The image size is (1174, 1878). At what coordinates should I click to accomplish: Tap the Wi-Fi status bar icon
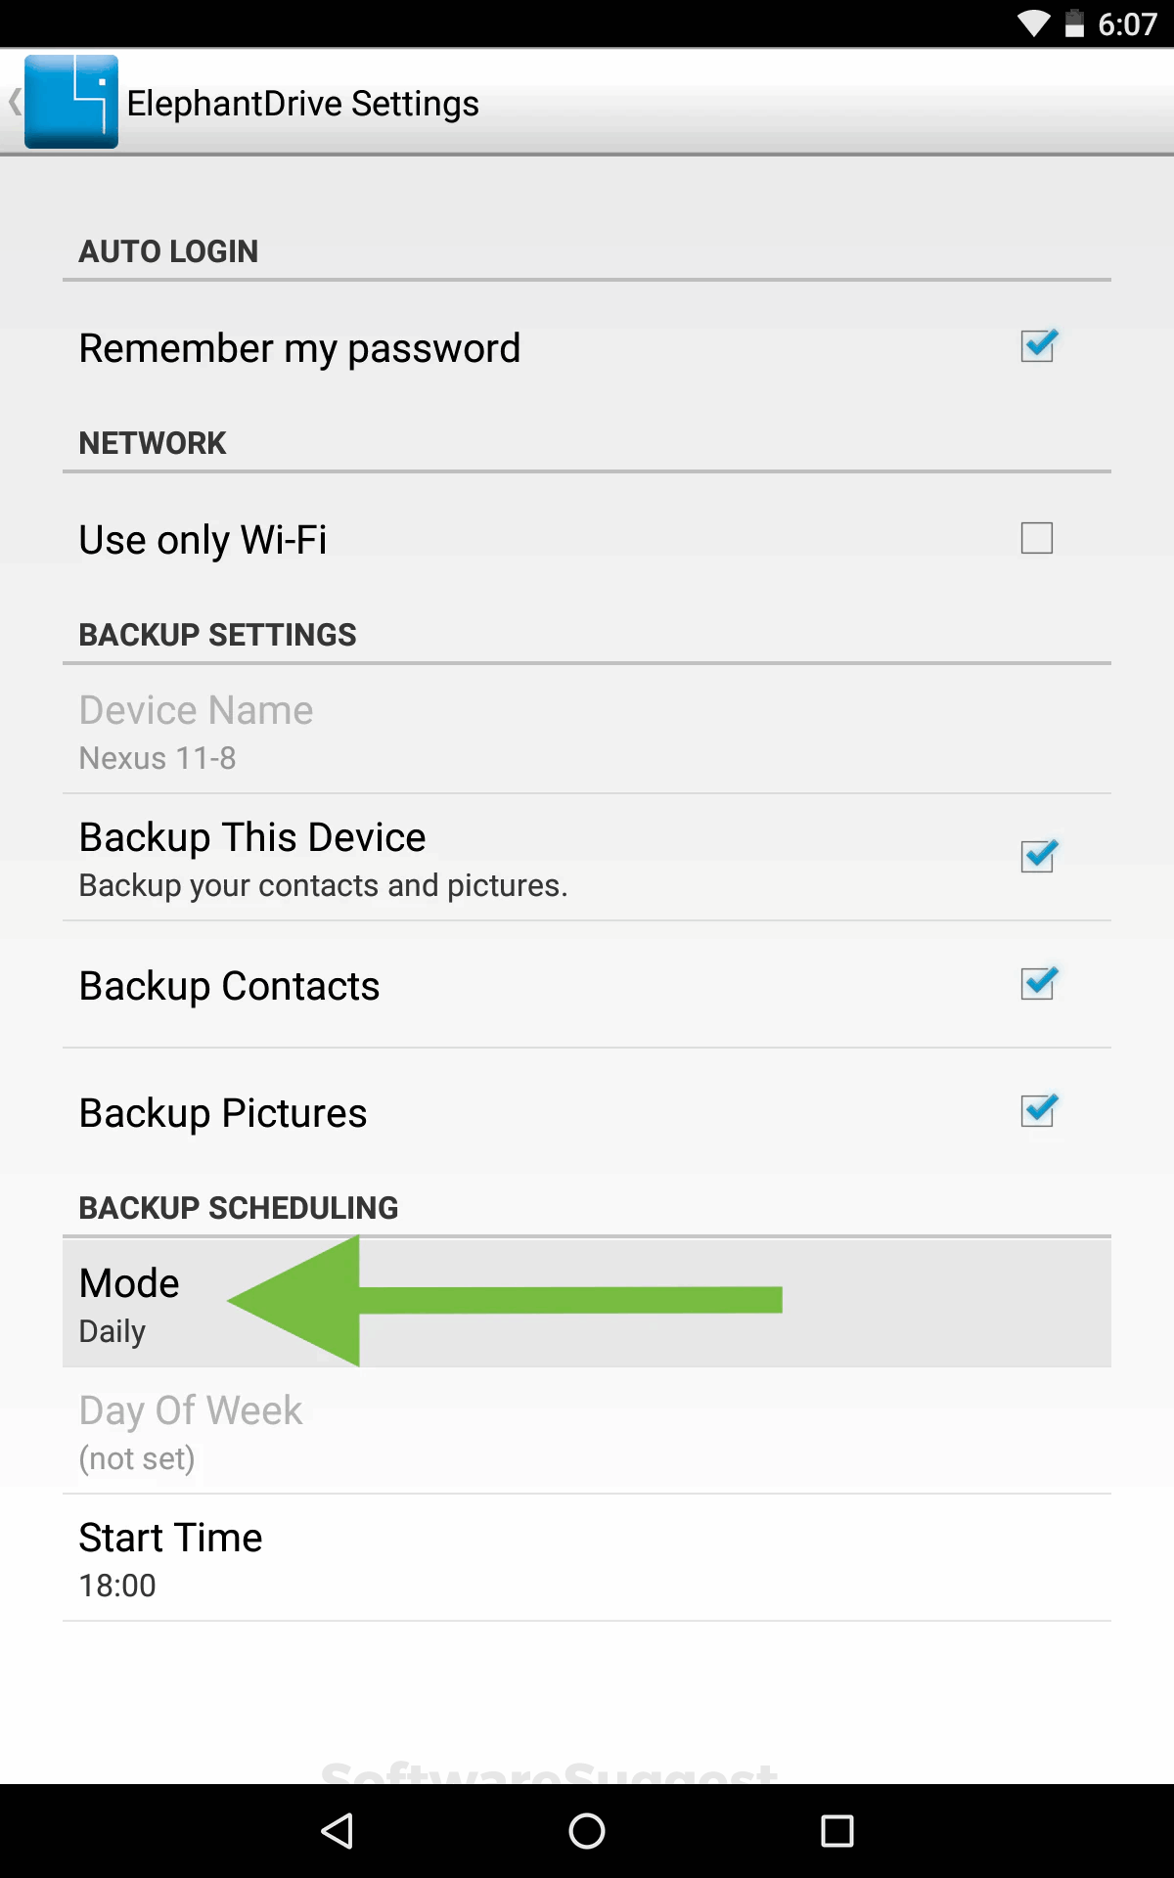pyautogui.click(x=1033, y=23)
